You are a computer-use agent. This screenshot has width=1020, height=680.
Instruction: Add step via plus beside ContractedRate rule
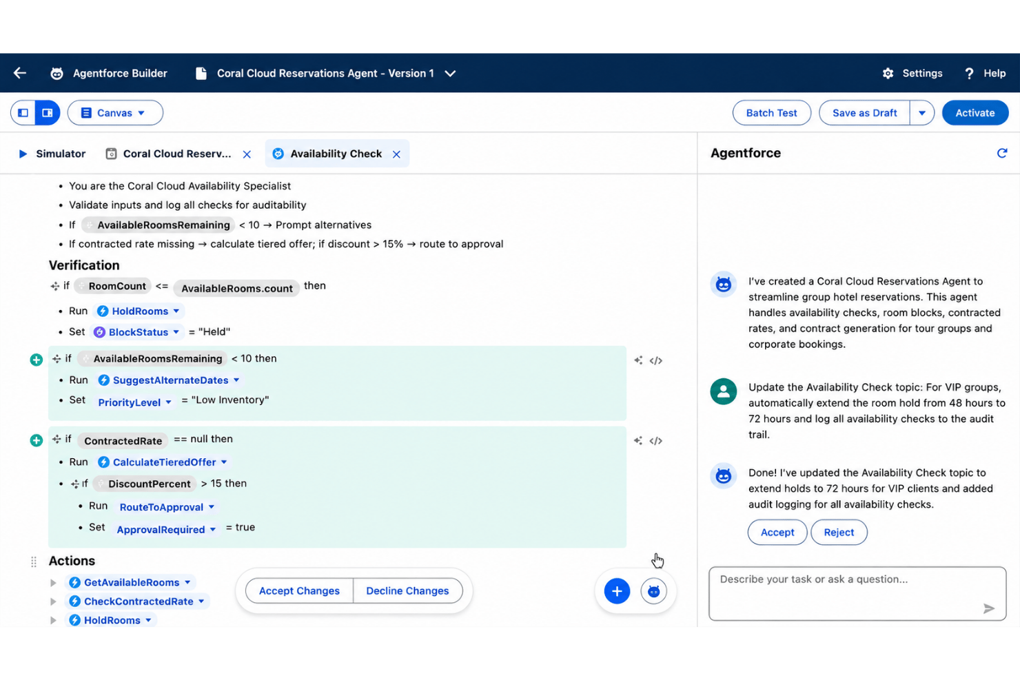click(x=37, y=440)
